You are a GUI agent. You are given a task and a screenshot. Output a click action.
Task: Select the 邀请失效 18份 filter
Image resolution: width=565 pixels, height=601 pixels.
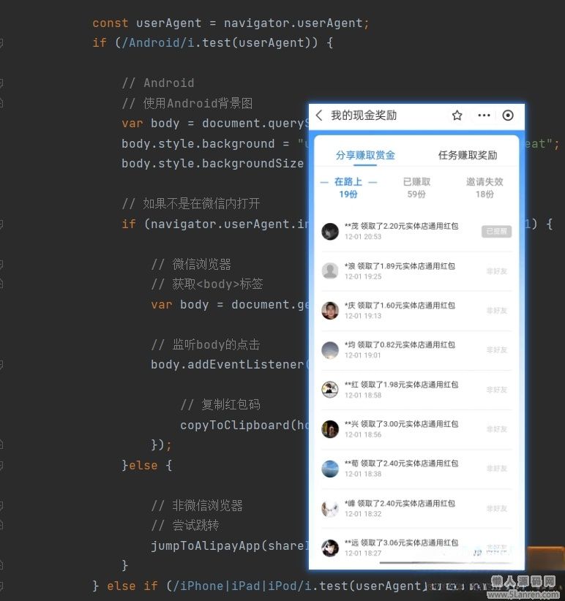(x=484, y=187)
